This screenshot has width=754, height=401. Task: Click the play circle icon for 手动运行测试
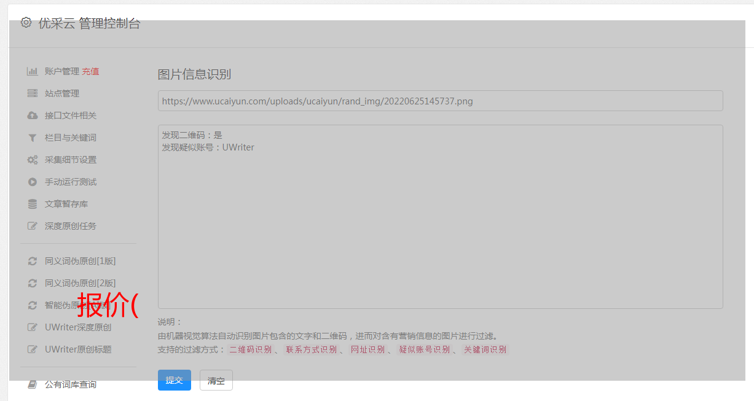(x=33, y=182)
